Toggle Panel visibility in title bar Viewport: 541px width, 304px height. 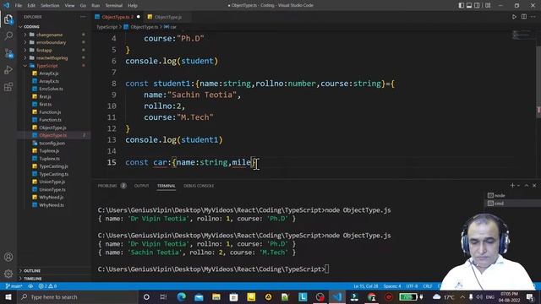click(469, 6)
